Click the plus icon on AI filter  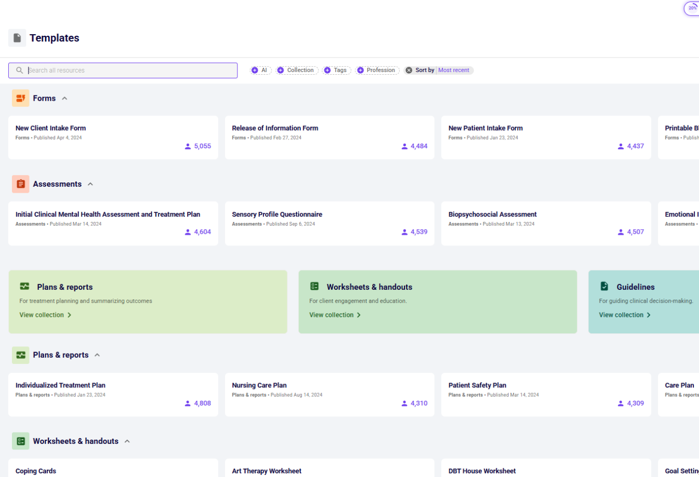click(255, 71)
